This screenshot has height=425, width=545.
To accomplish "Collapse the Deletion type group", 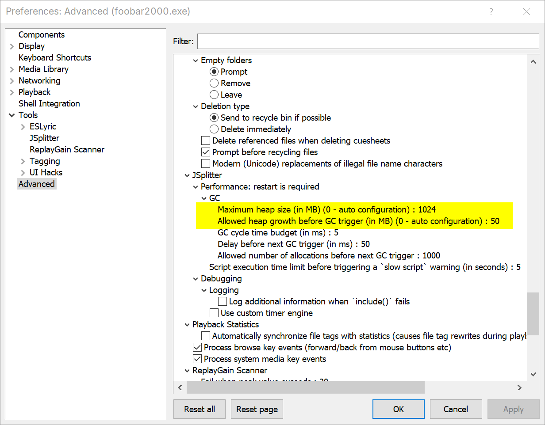I will click(196, 106).
